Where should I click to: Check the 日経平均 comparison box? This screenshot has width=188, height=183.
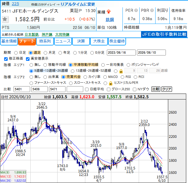coord(87,89)
